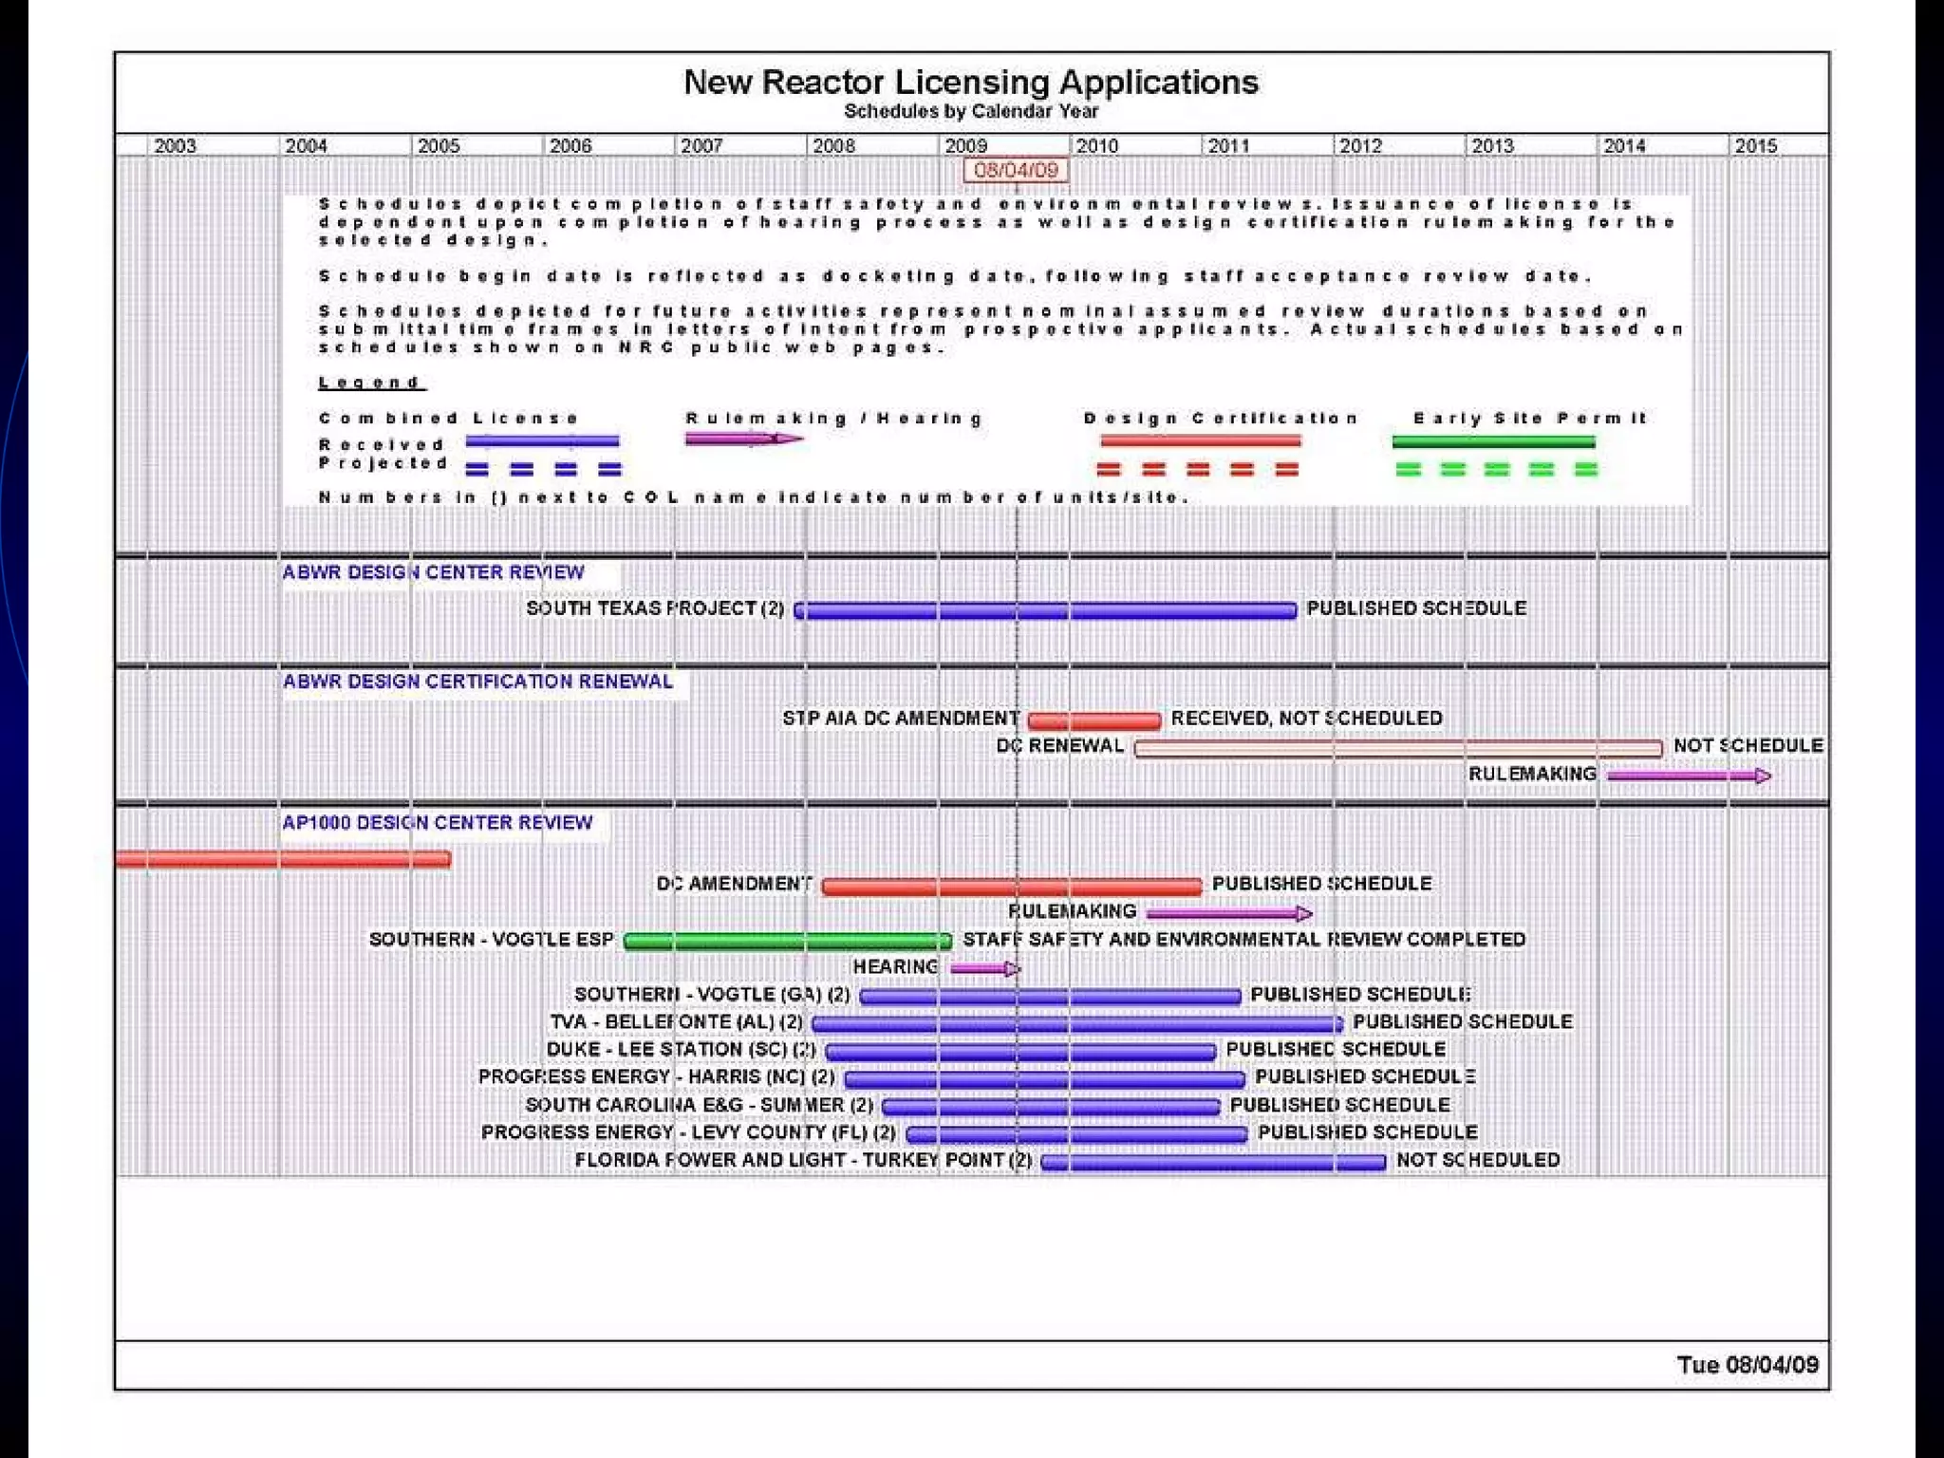Select the Southern - Vogtle ESP green bar
This screenshot has height=1458, width=1944.
tap(788, 941)
